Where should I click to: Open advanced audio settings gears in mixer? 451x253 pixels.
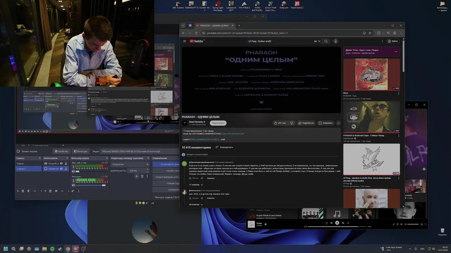[x=73, y=191]
